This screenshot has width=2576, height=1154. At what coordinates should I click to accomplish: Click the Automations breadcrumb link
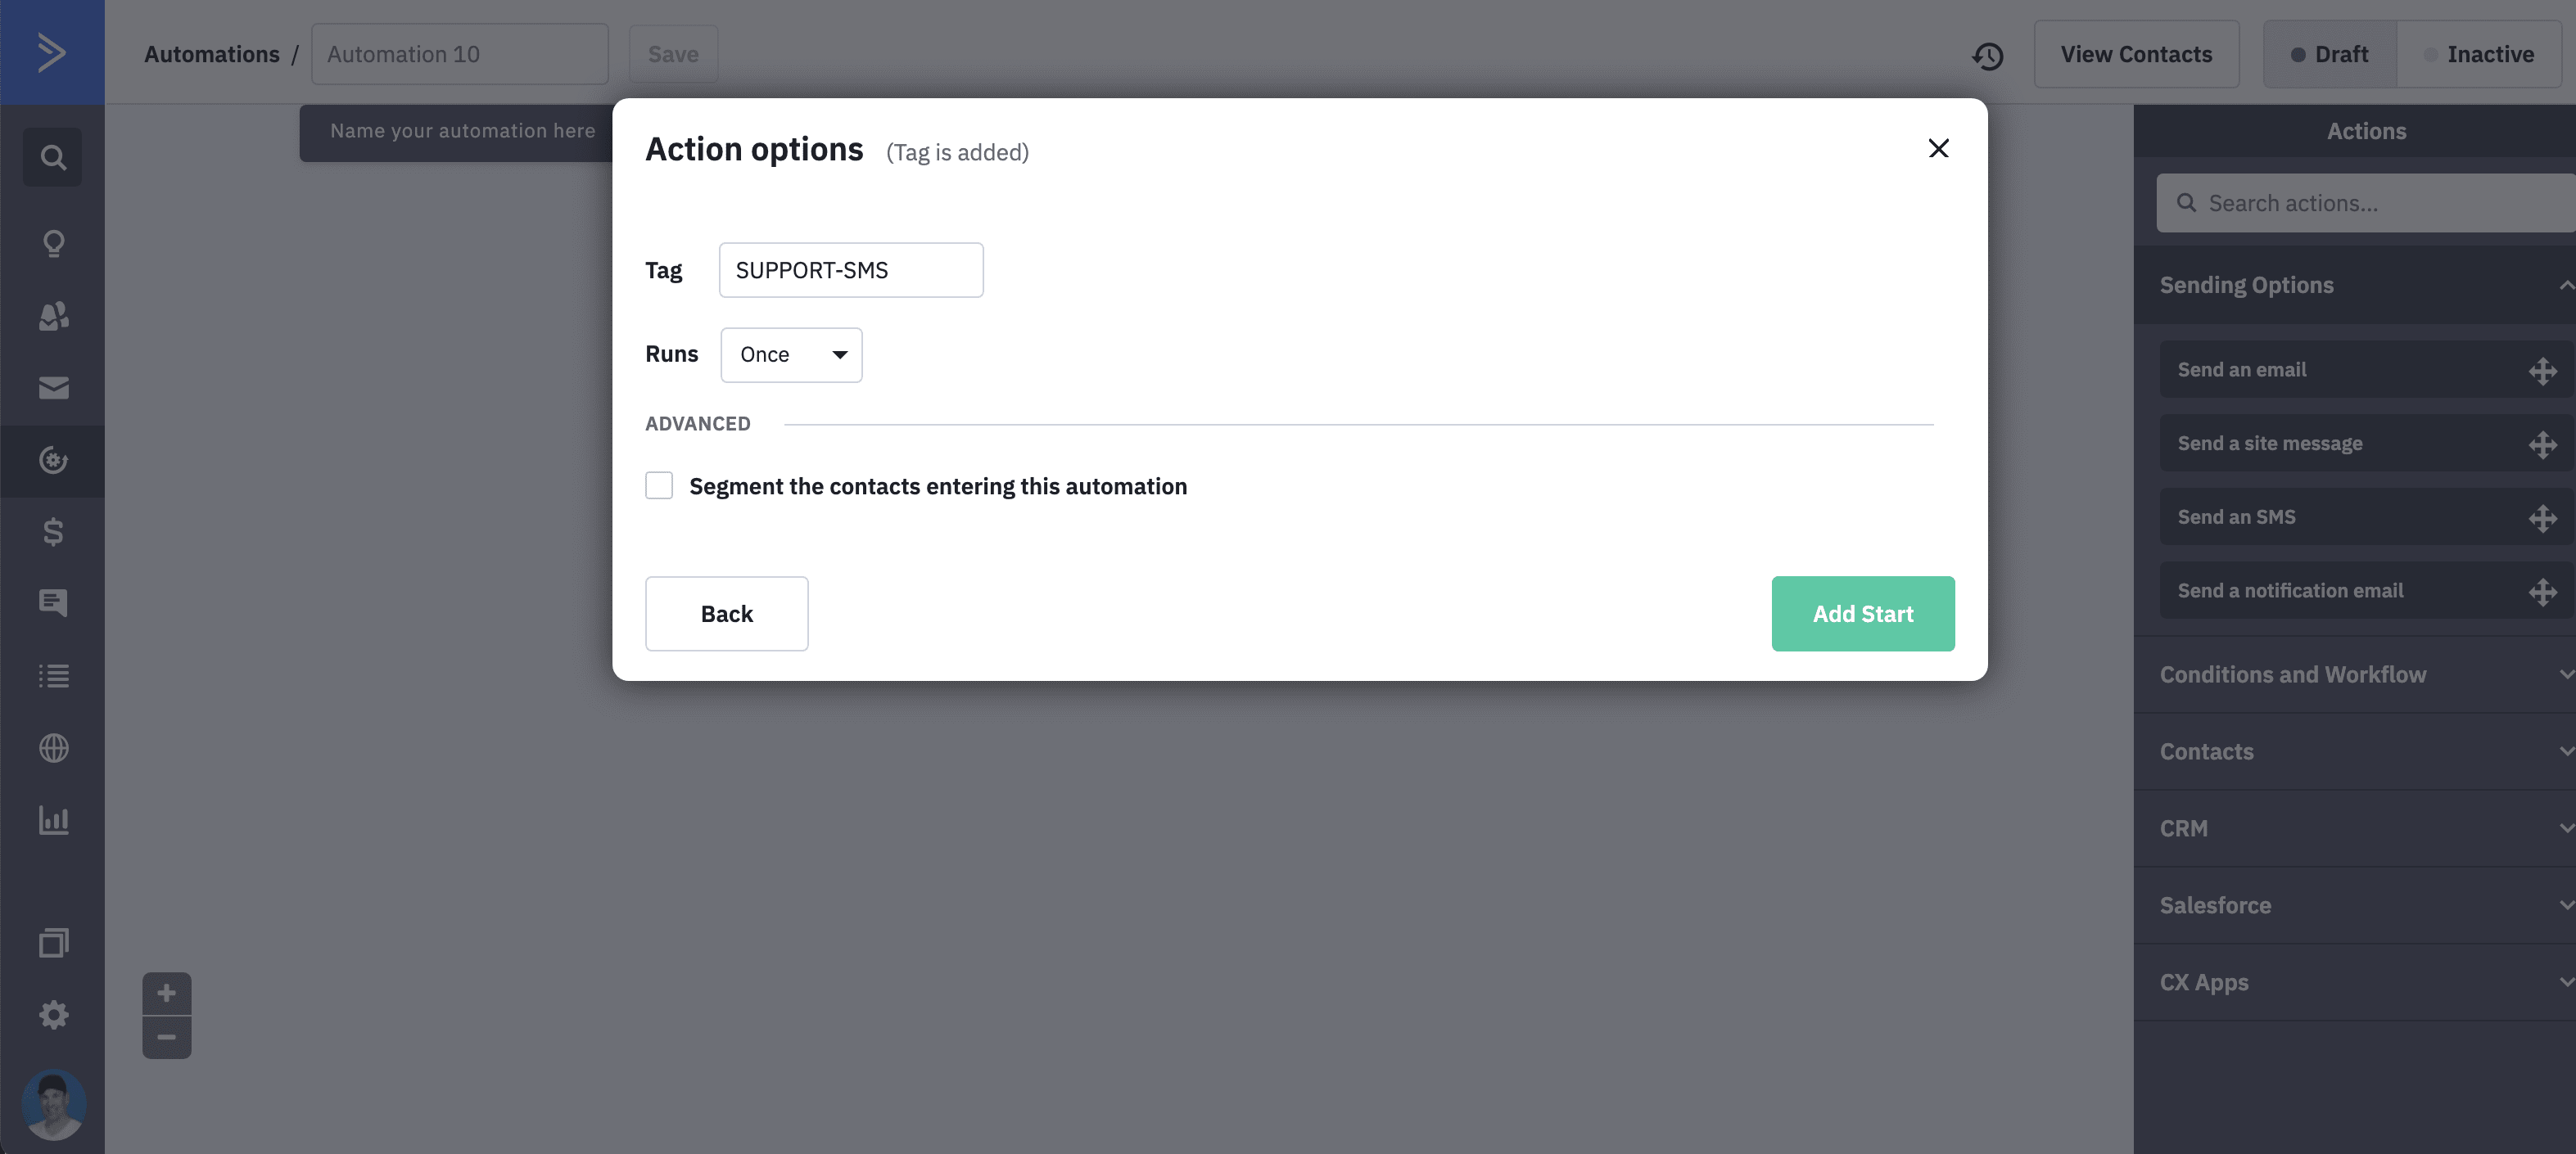211,53
